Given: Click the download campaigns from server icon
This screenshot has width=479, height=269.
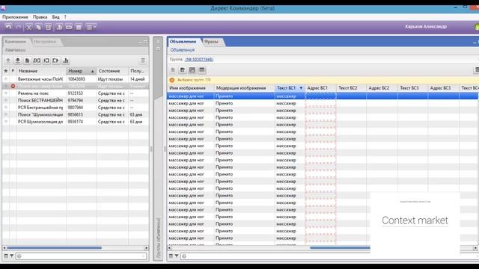Looking at the screenshot, I should tap(18, 61).
